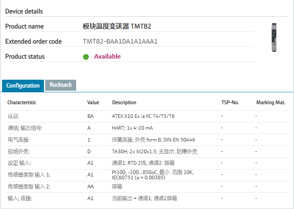Open the TMT82 product thumbnail image
The width and height of the screenshot is (294, 209).
point(274,37)
